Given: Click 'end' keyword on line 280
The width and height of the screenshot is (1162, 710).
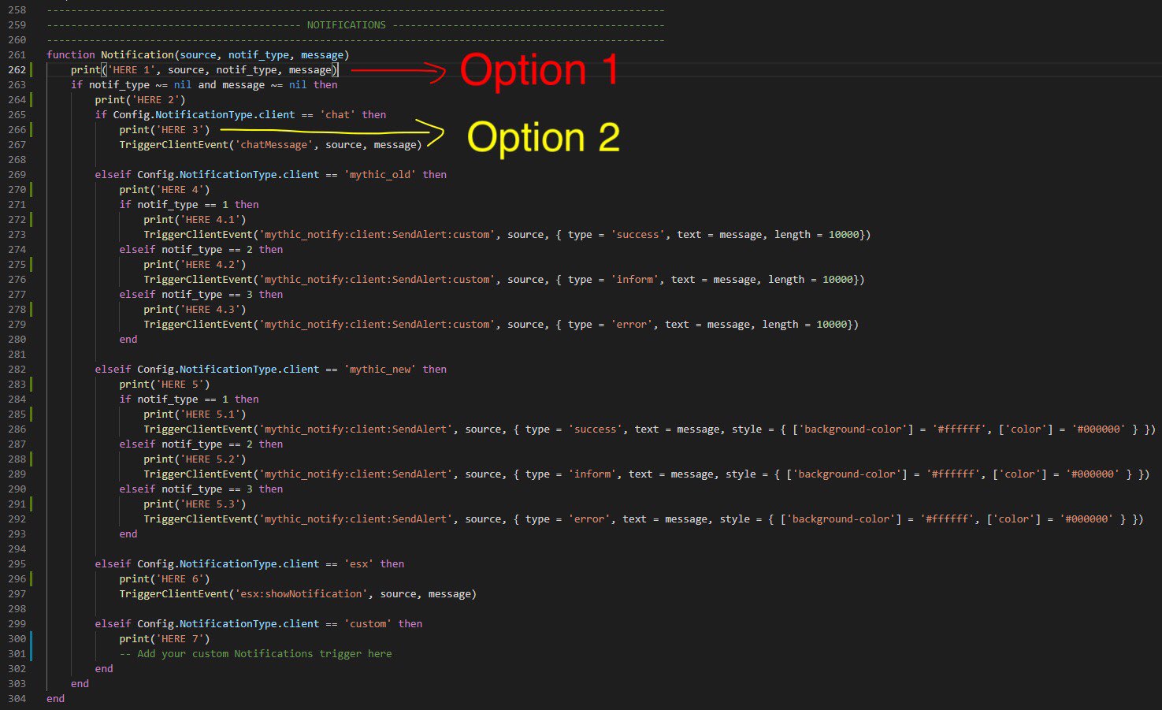Looking at the screenshot, I should tap(128, 339).
